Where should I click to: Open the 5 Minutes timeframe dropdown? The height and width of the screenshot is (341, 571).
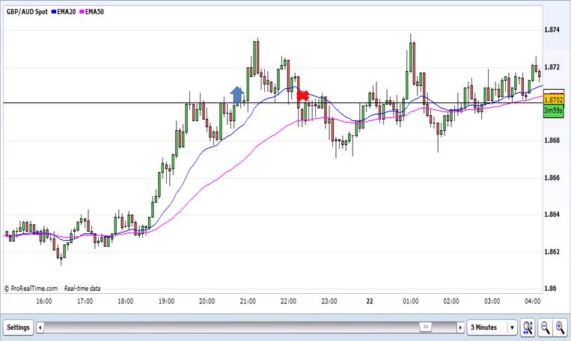pos(486,328)
